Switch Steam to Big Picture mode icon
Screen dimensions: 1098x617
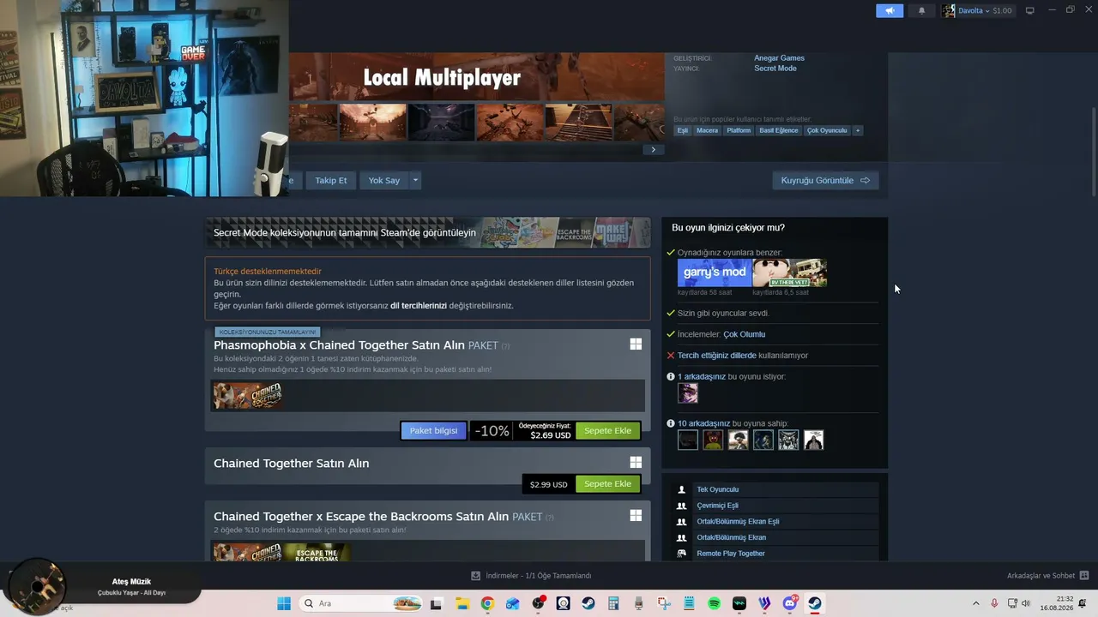[1030, 10]
